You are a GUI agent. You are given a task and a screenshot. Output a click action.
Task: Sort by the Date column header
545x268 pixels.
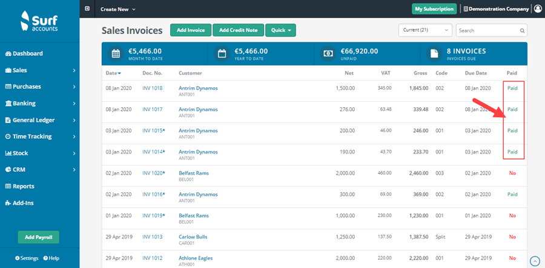click(113, 73)
